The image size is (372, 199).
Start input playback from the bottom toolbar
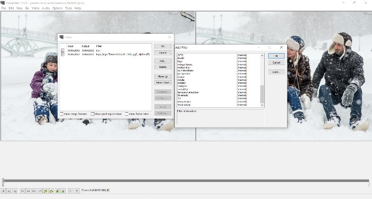9,191
